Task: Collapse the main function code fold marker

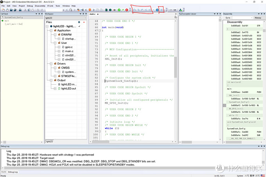Action: pos(100,31)
